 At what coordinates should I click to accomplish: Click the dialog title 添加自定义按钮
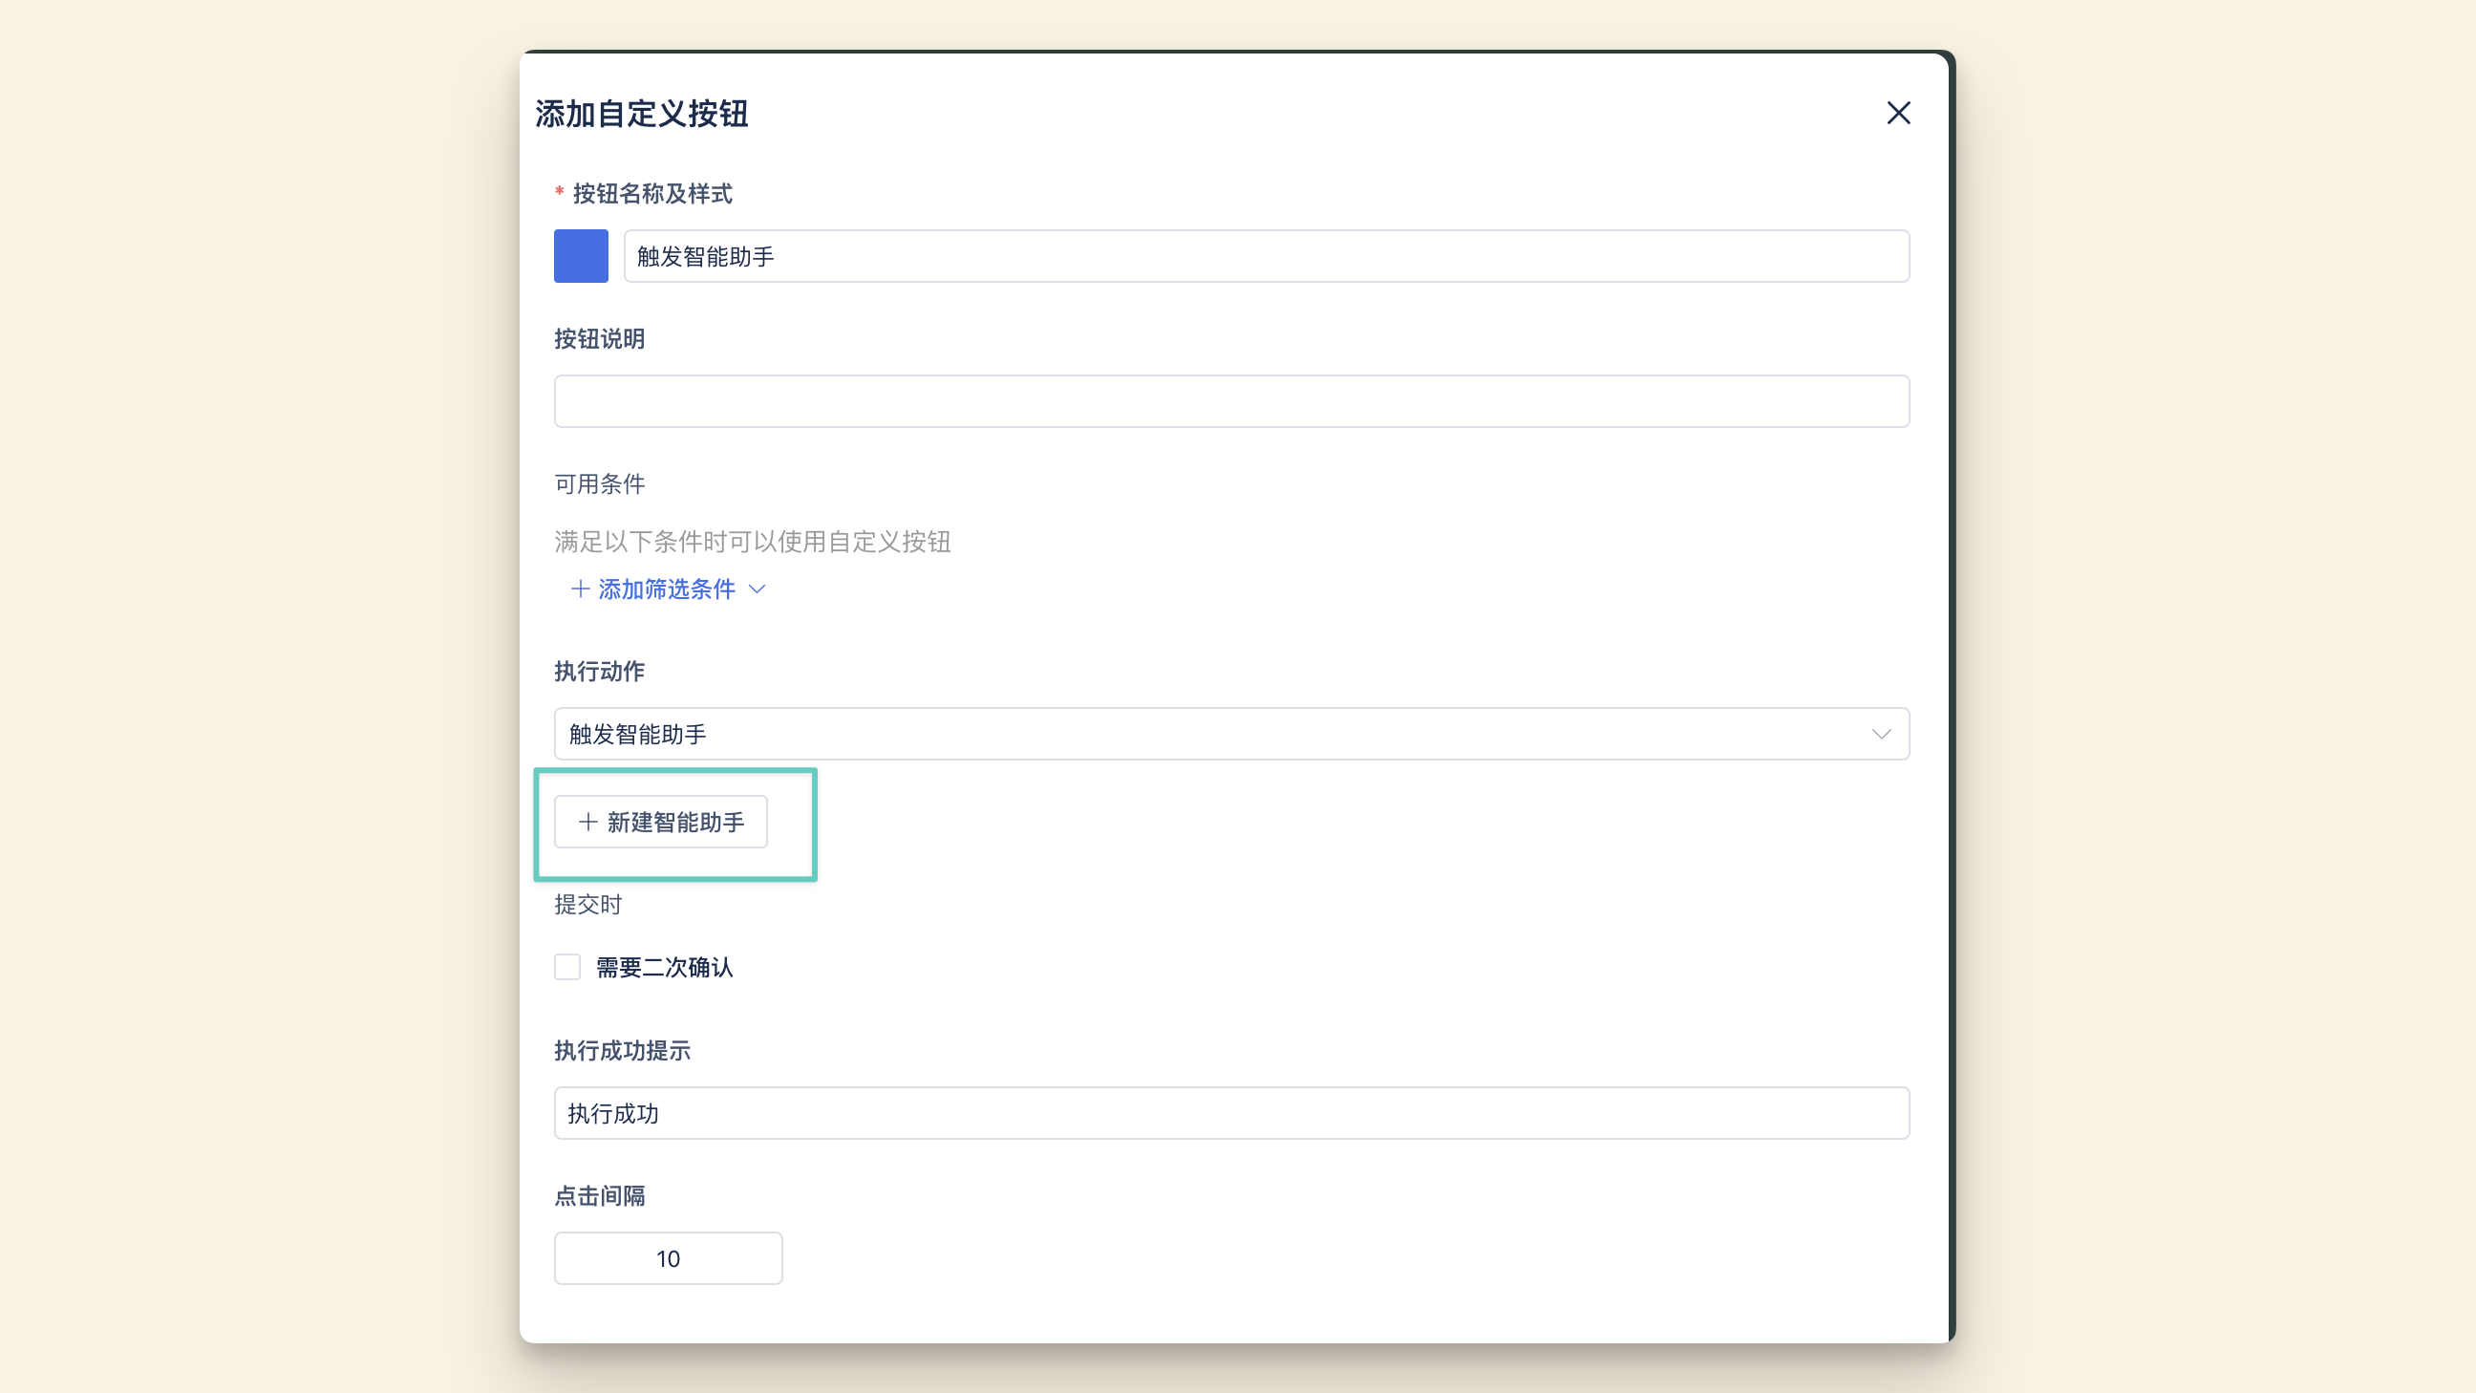click(641, 115)
